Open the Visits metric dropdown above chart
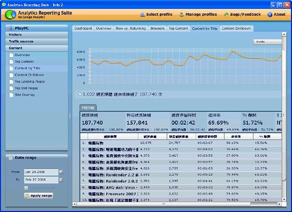 pos(267,42)
